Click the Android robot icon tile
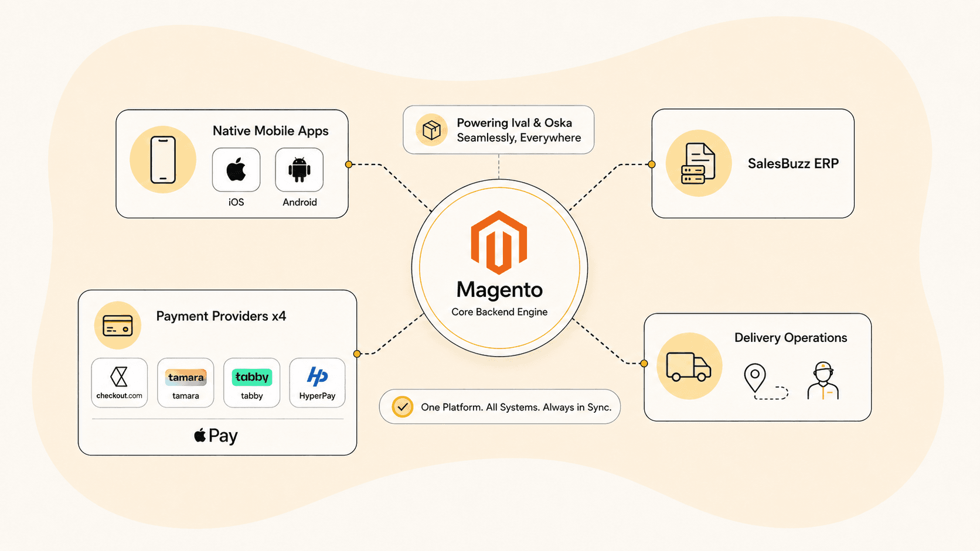The width and height of the screenshot is (980, 551). [x=300, y=170]
